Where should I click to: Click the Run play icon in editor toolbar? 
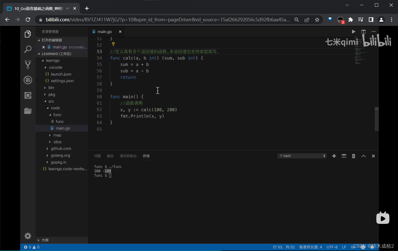coord(354,32)
